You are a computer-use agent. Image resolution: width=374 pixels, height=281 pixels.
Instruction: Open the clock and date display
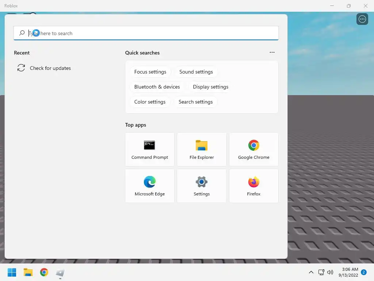(348, 272)
